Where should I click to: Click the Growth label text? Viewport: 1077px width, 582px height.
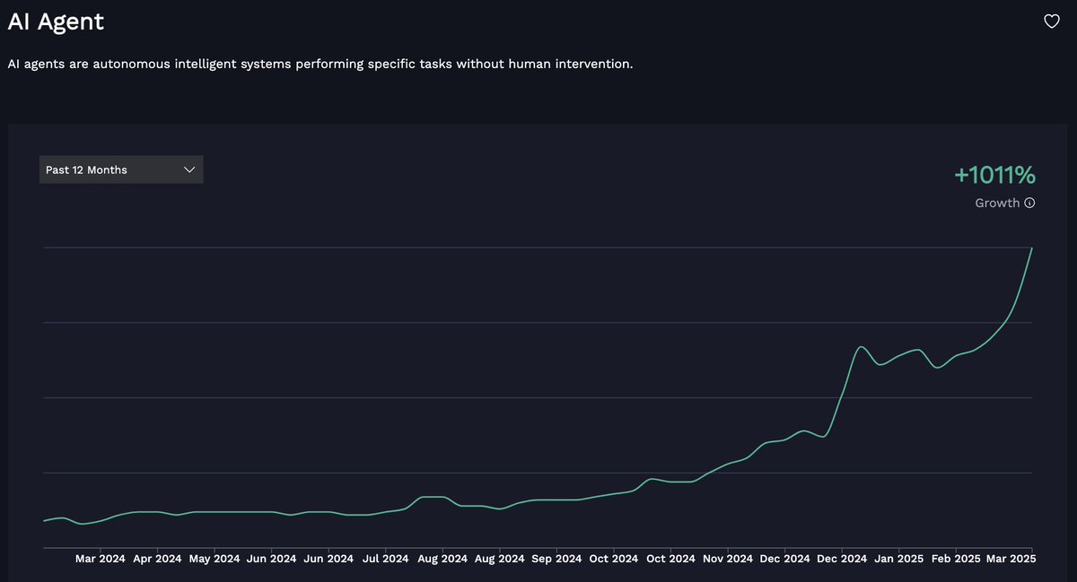(x=997, y=203)
